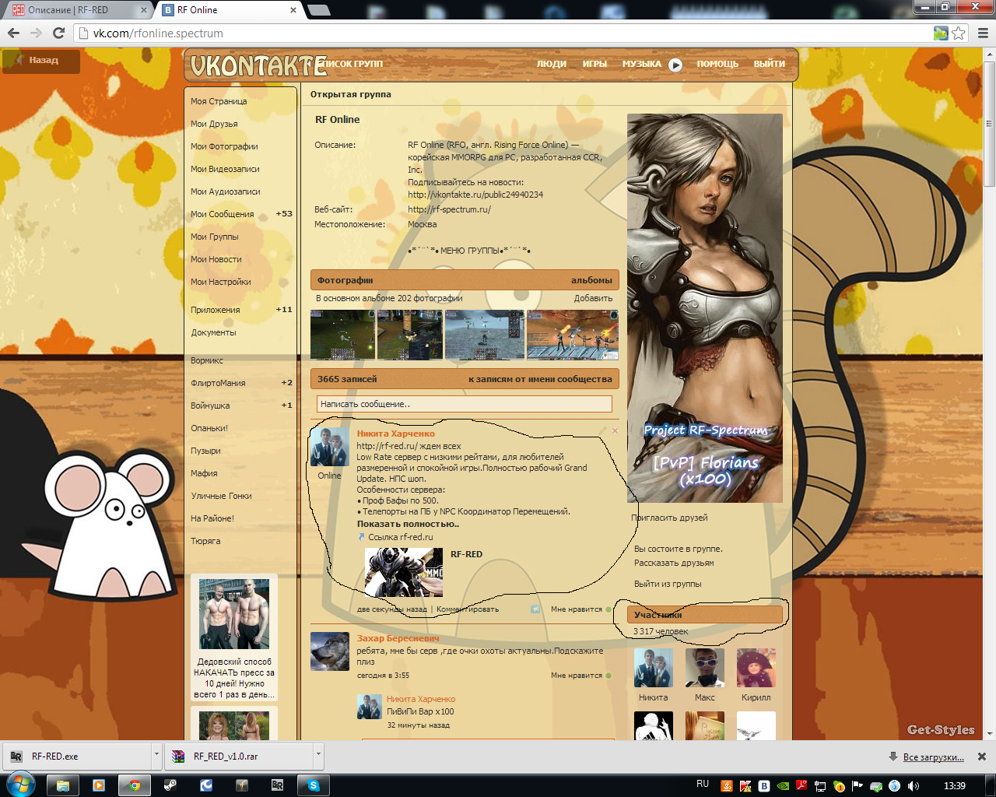Log out with ВЫЙТИ
The height and width of the screenshot is (797, 996).
point(769,64)
